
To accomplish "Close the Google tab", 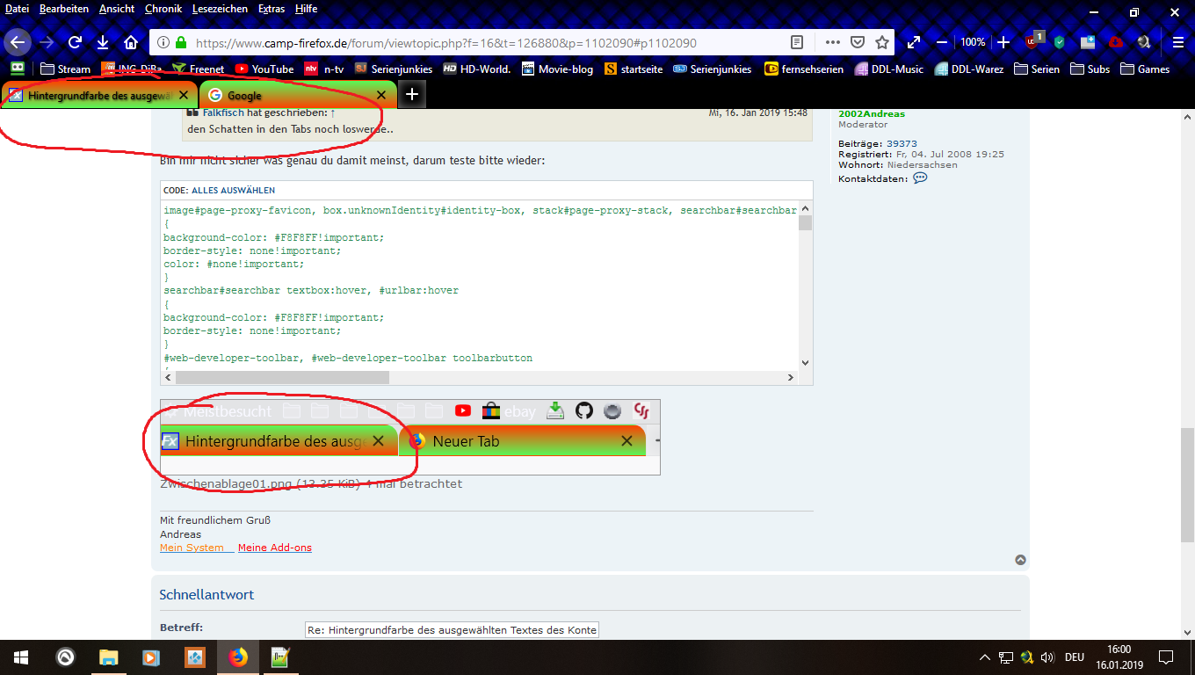I will pos(381,95).
